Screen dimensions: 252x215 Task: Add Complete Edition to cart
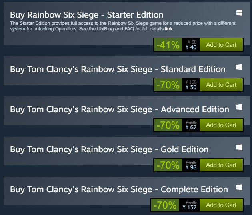[x=221, y=205]
